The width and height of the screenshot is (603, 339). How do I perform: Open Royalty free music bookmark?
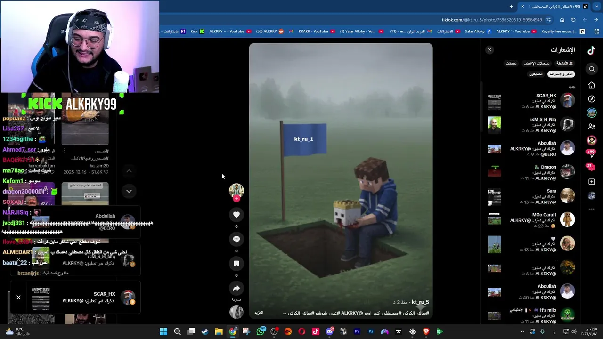[x=563, y=32]
